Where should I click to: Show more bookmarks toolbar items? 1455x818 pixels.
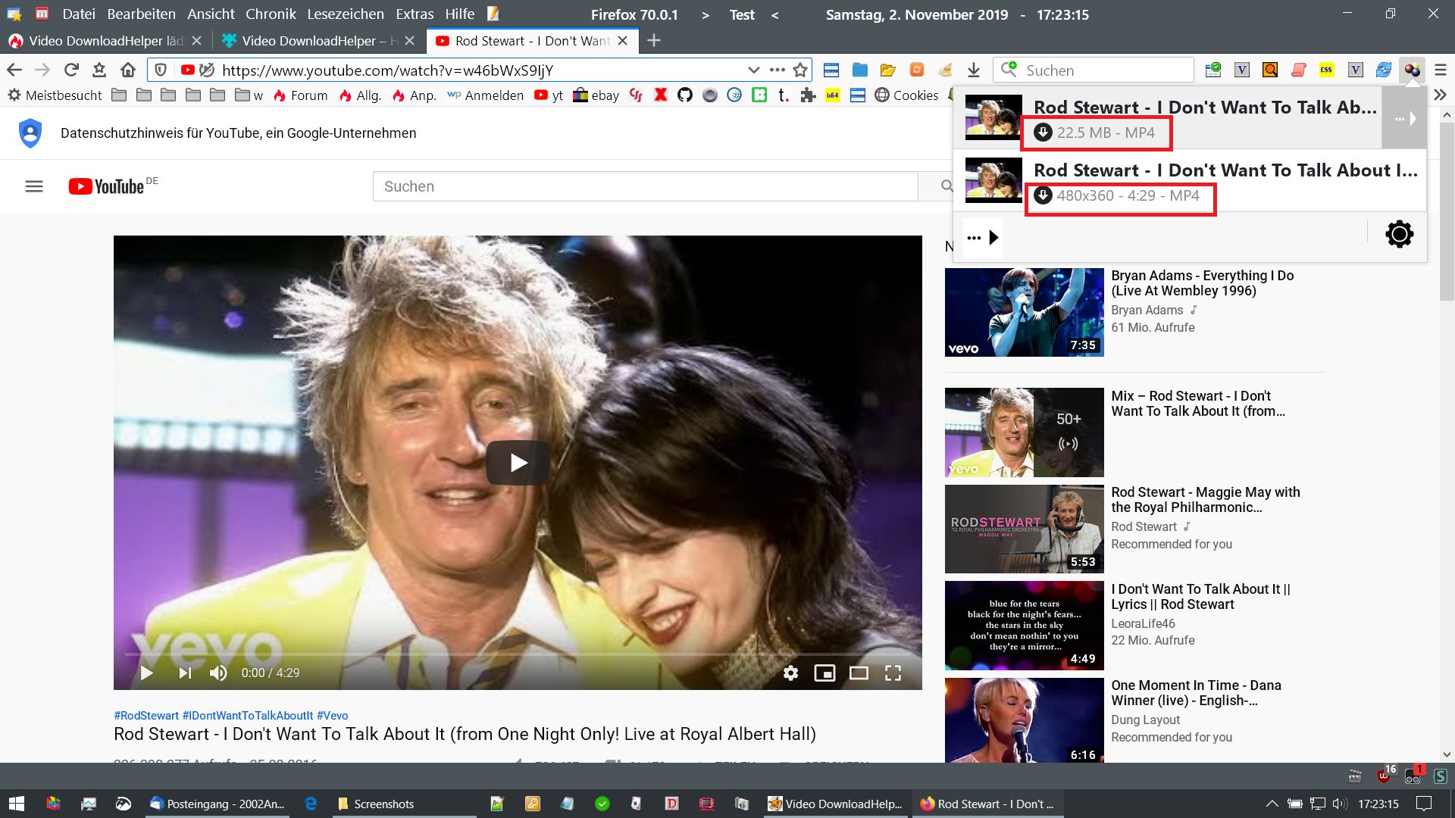tap(1440, 95)
